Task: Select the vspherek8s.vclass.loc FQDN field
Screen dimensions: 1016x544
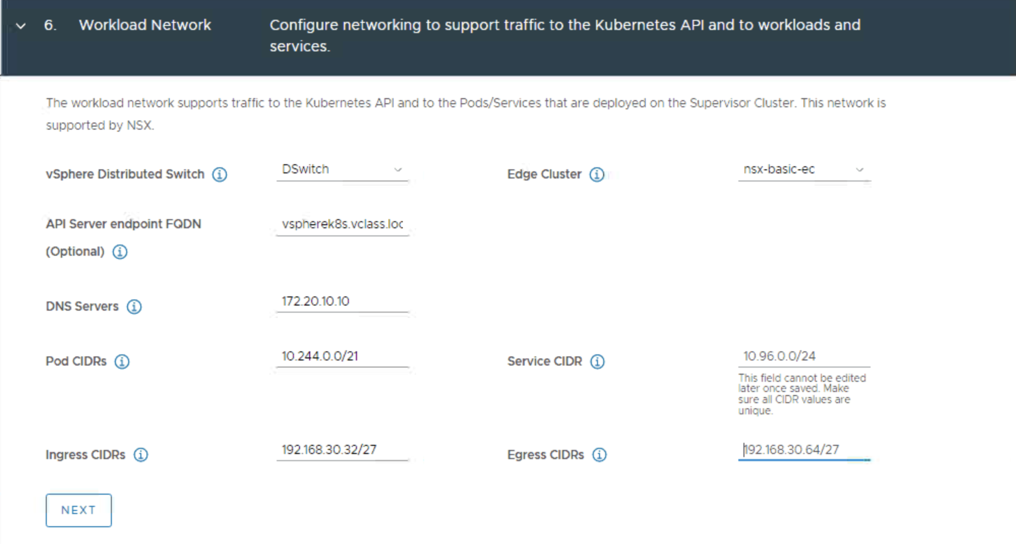Action: (342, 224)
